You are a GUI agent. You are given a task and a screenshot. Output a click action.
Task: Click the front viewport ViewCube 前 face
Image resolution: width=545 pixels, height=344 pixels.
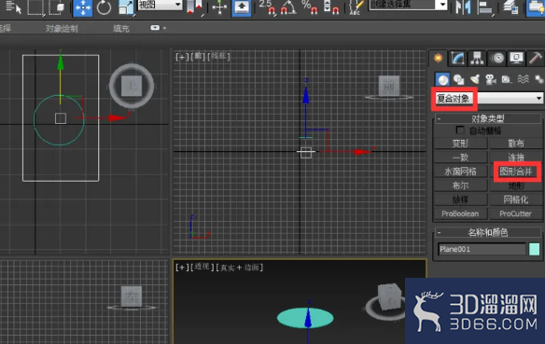389,86
